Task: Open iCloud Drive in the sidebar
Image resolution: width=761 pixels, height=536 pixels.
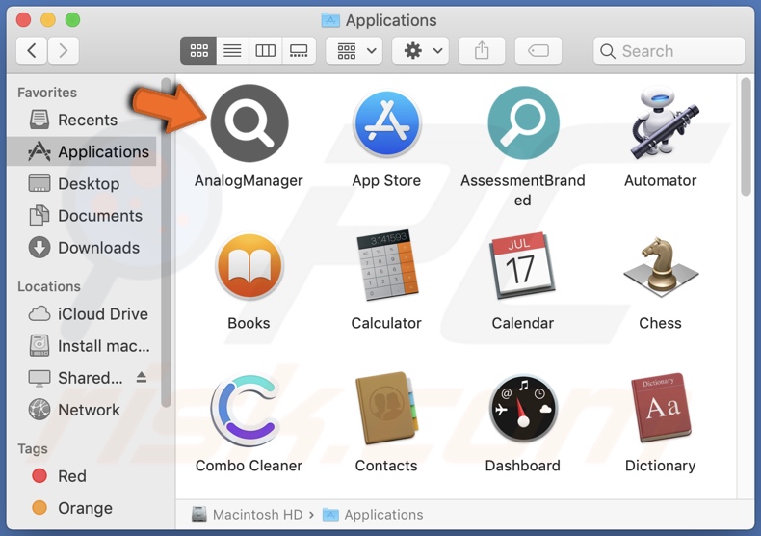Action: pyautogui.click(x=82, y=314)
